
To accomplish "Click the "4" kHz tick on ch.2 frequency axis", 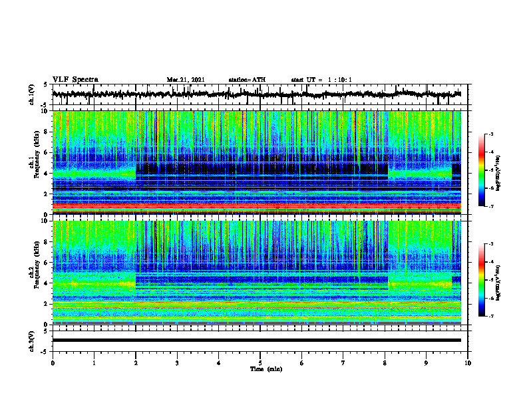I will 46,283.
